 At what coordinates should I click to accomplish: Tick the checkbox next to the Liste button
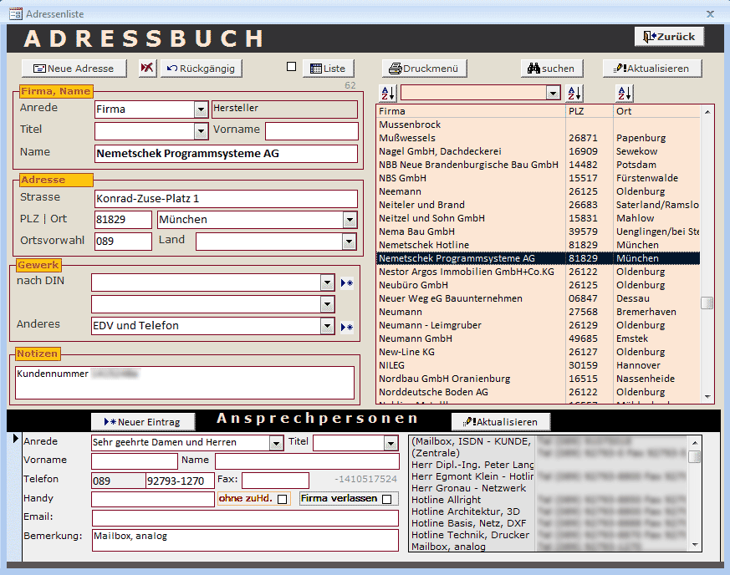(x=292, y=67)
